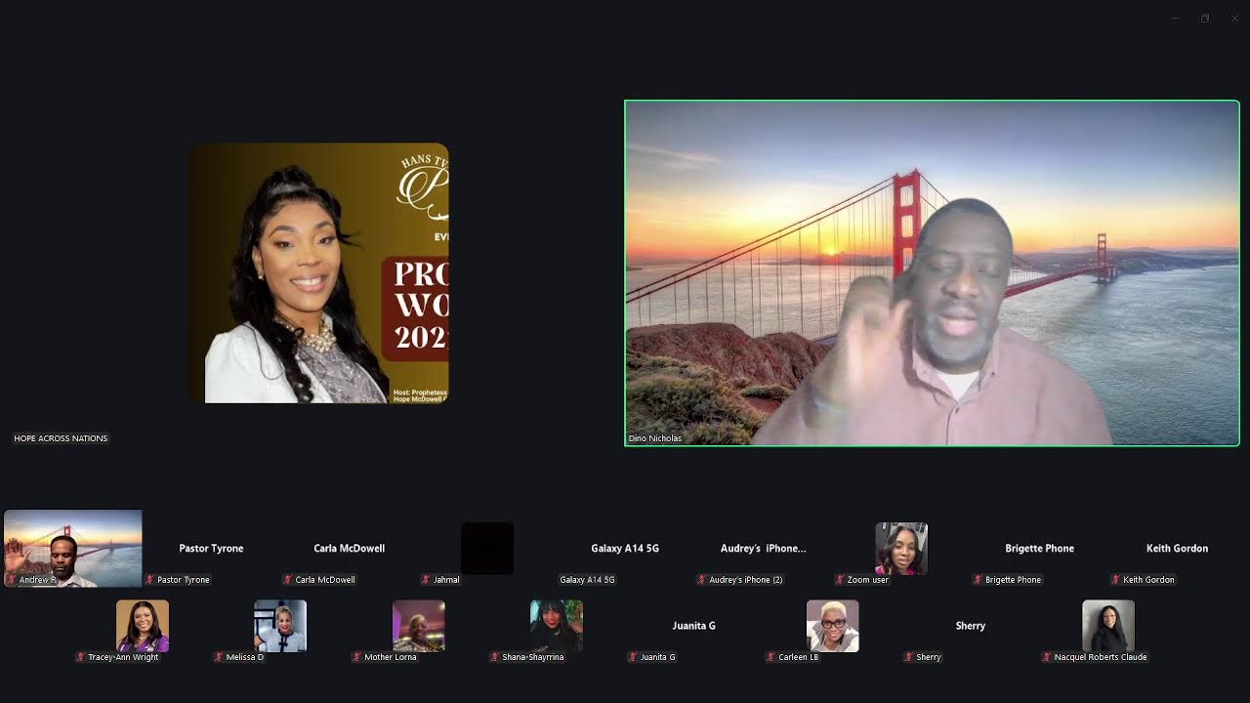Click the muted mic icon beside Pastor Tyrone

coord(150,580)
